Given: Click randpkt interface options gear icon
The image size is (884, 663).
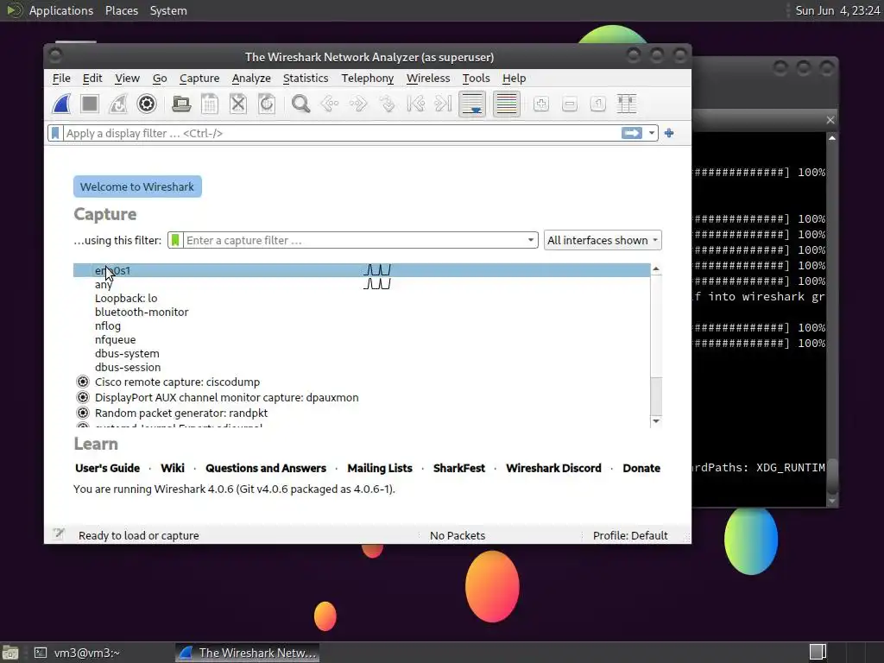Looking at the screenshot, I should coord(83,413).
